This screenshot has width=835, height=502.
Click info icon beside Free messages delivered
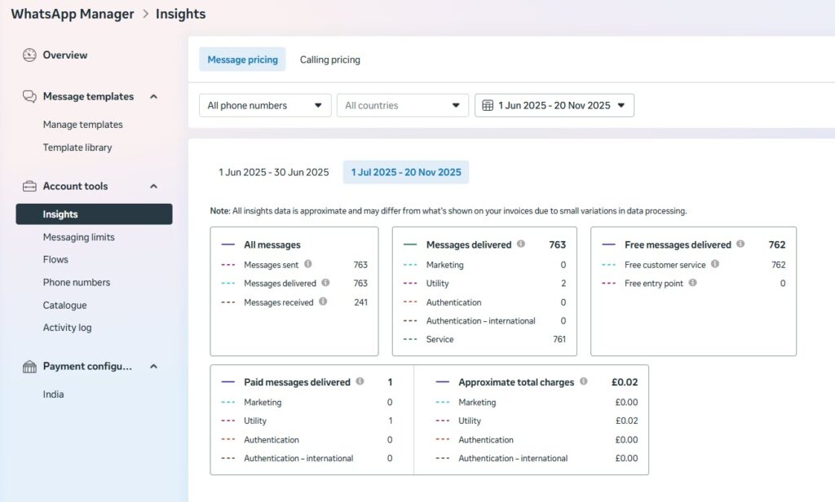pyautogui.click(x=740, y=244)
